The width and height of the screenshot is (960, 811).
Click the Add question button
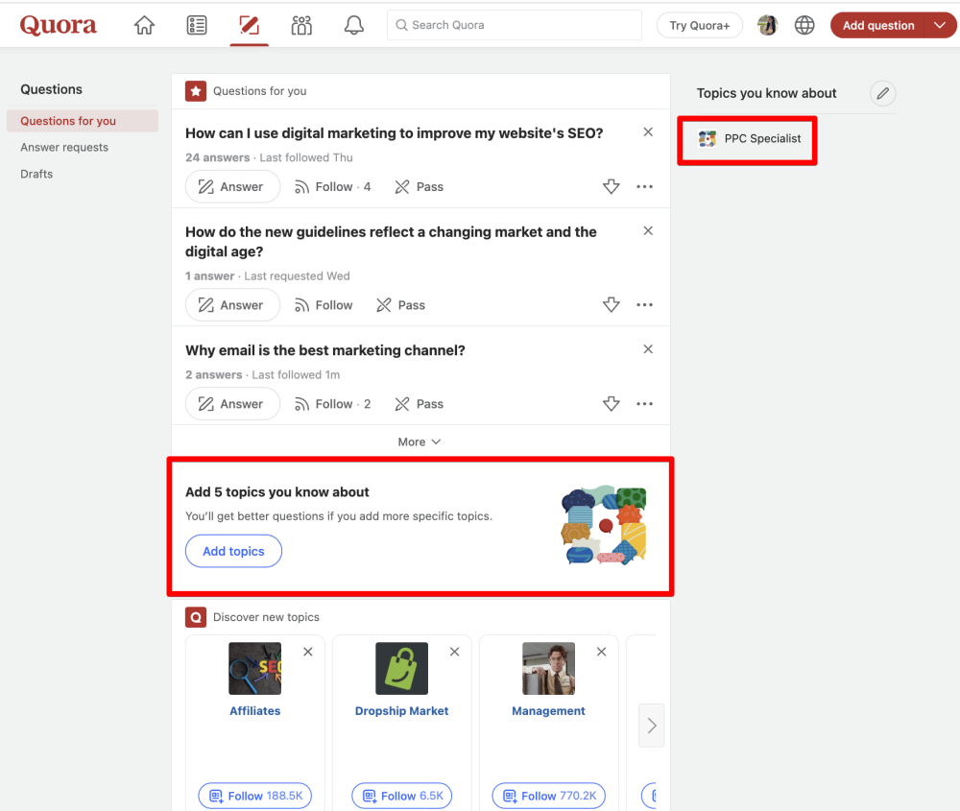[878, 25]
